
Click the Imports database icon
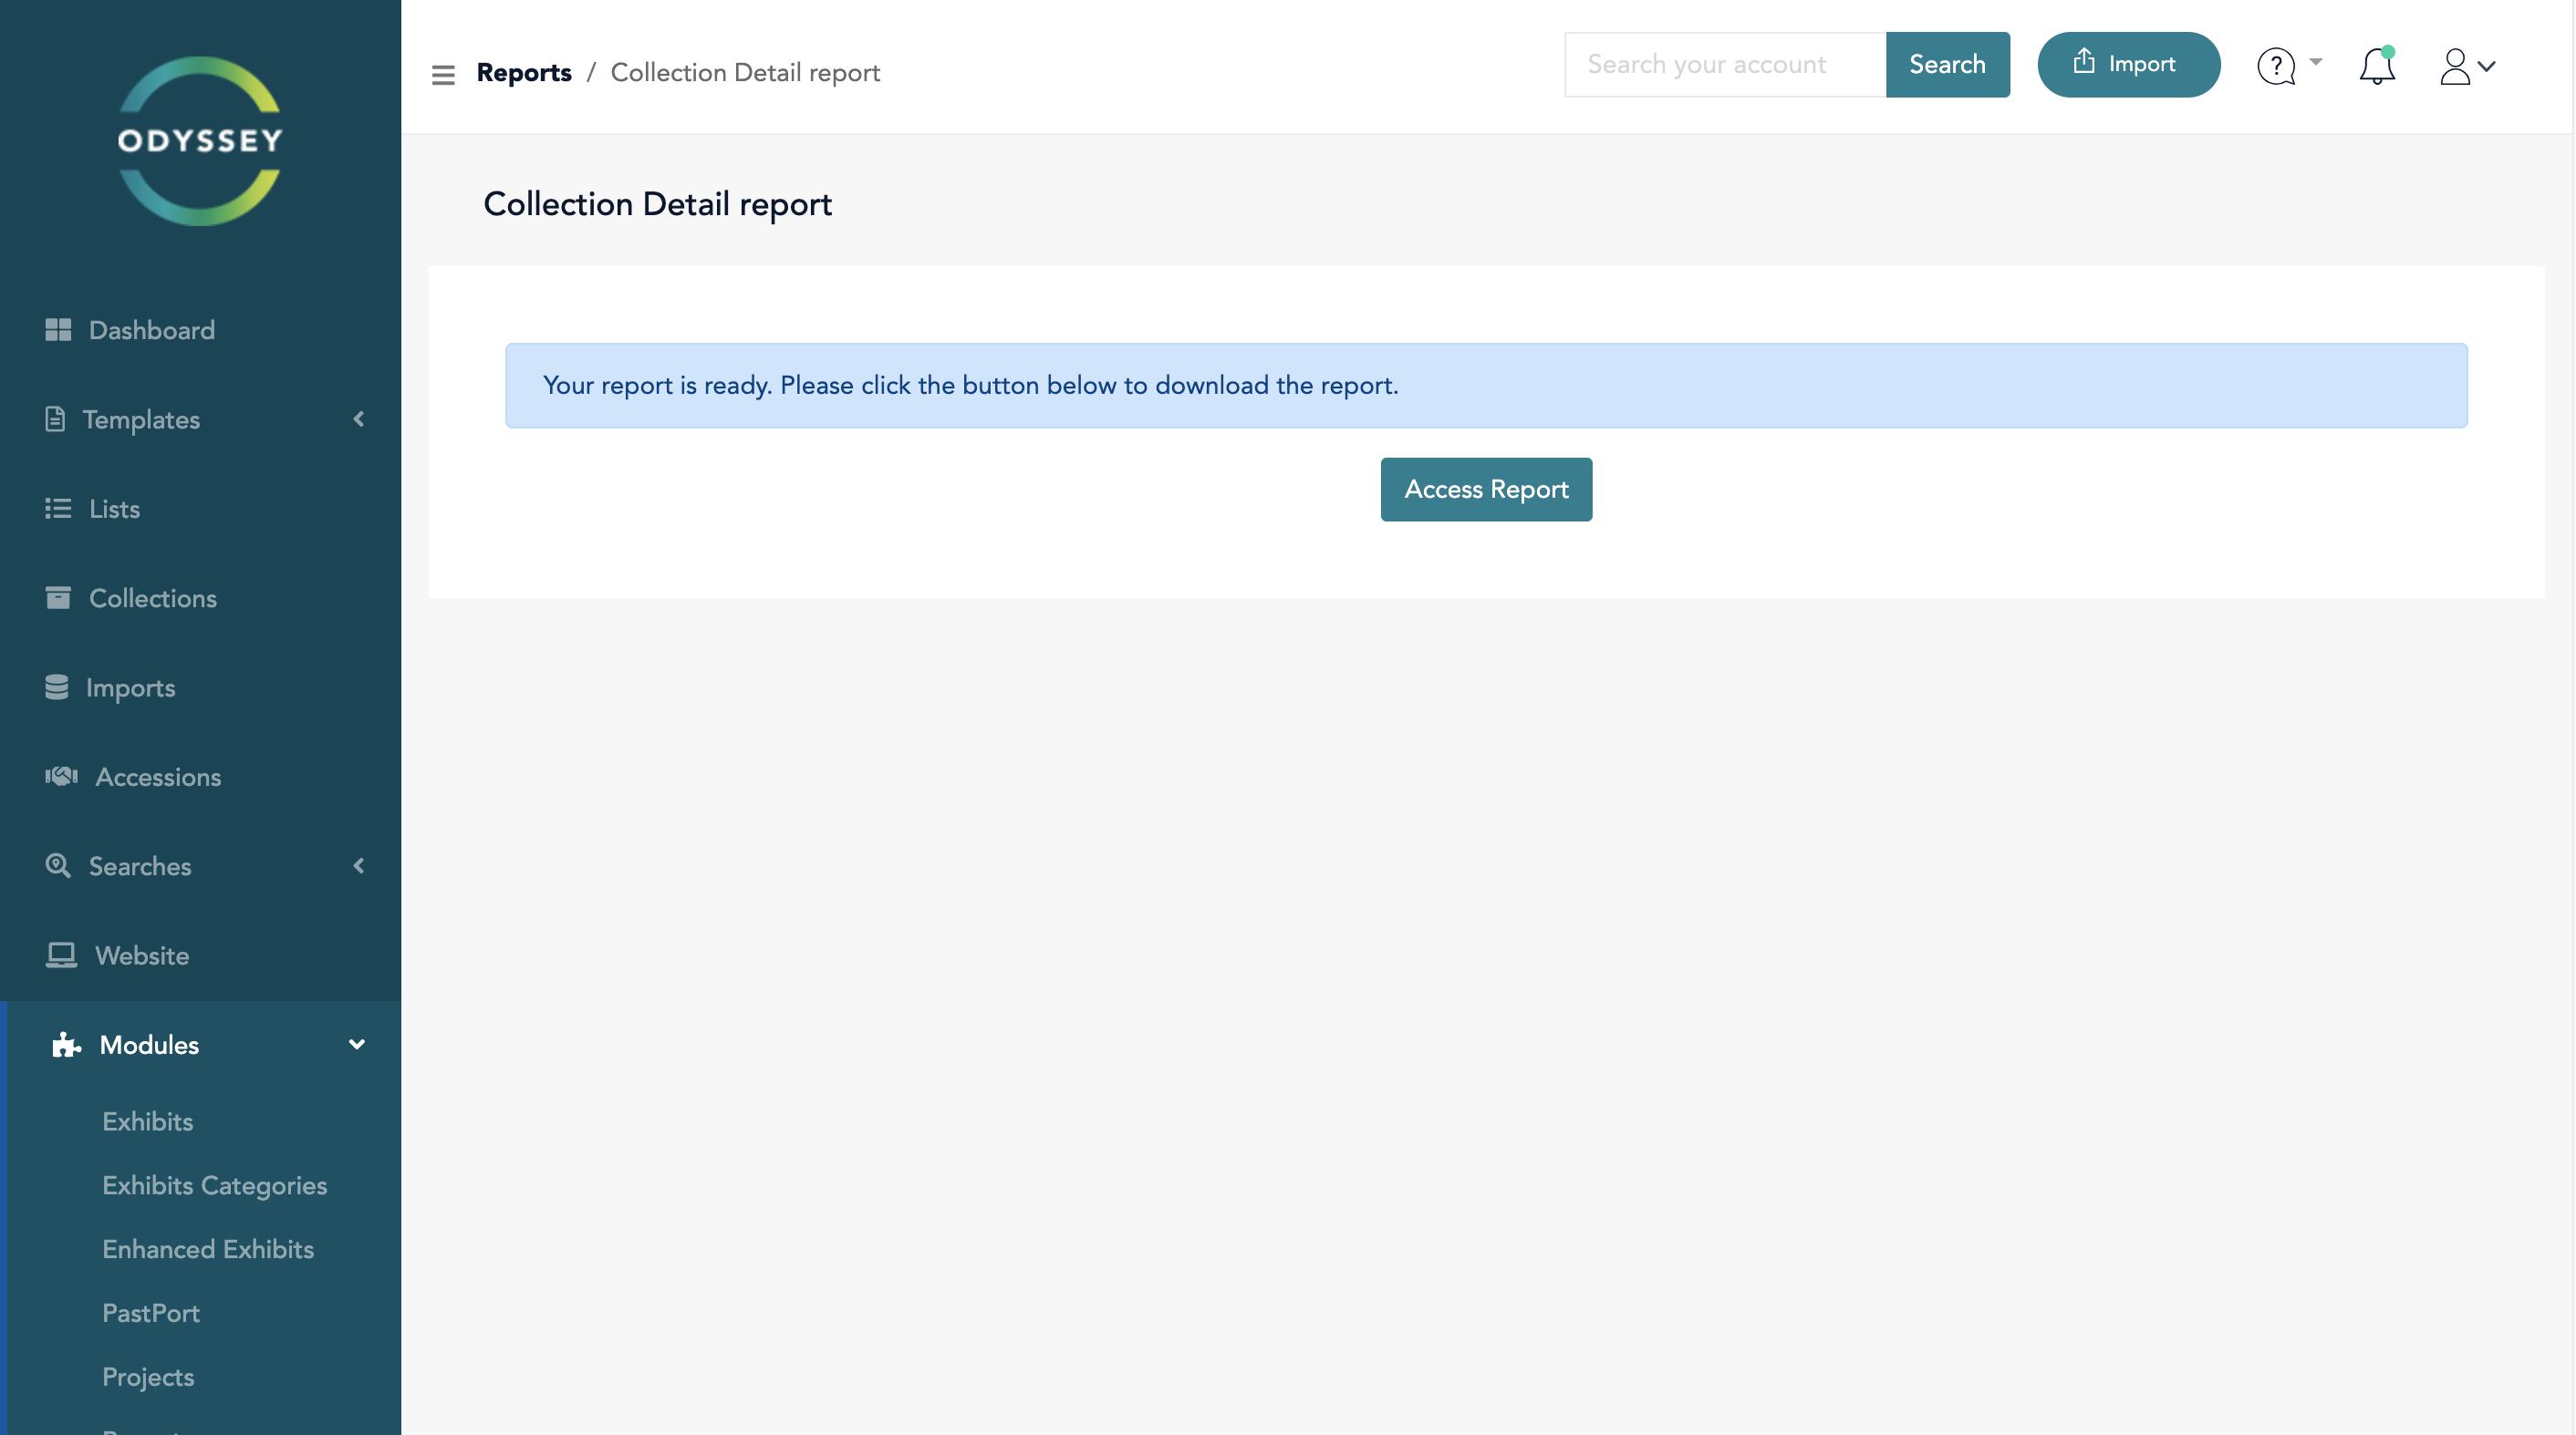(57, 687)
